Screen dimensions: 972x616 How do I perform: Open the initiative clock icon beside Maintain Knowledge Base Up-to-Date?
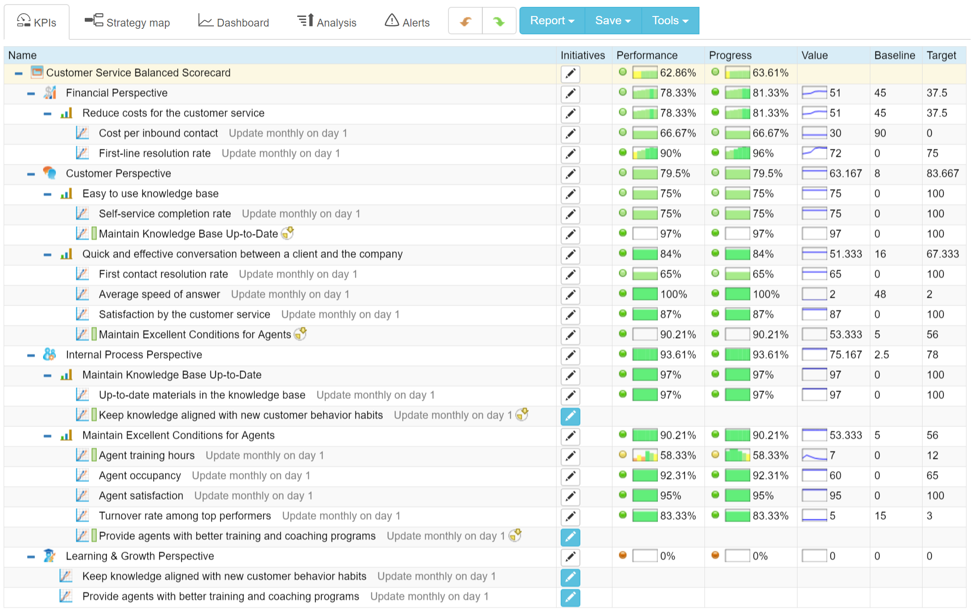click(288, 233)
